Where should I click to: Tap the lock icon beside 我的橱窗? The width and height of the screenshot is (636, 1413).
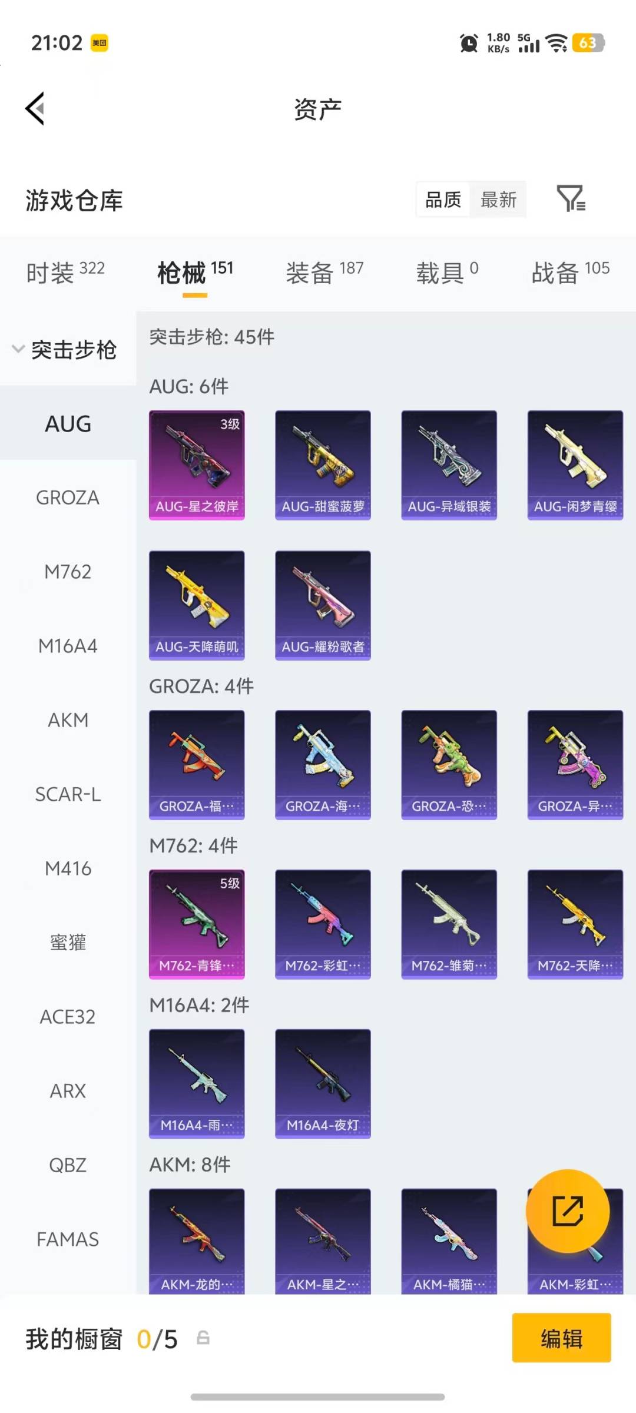[203, 1338]
